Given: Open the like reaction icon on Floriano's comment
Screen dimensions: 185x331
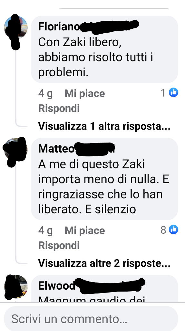Looking at the screenshot, I should pos(173,92).
